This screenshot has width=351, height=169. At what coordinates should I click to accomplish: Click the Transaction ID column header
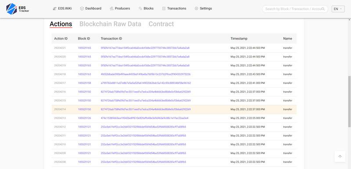111,39
